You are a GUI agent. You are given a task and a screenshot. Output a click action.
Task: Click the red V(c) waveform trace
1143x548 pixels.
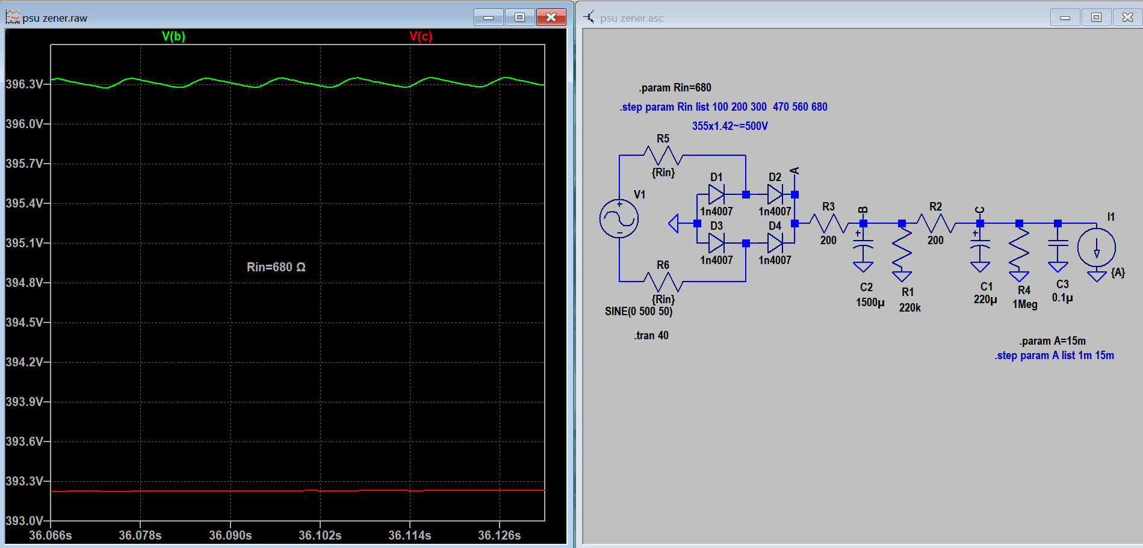point(297,491)
